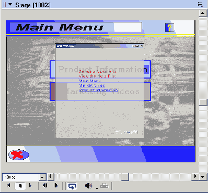Close the help window on the Stage
208x193 pixels.
(141, 46)
